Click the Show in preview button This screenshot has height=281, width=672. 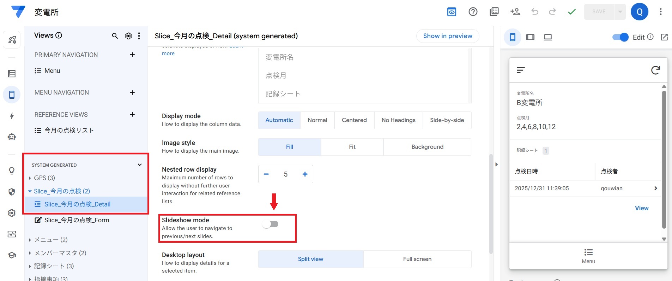(447, 36)
